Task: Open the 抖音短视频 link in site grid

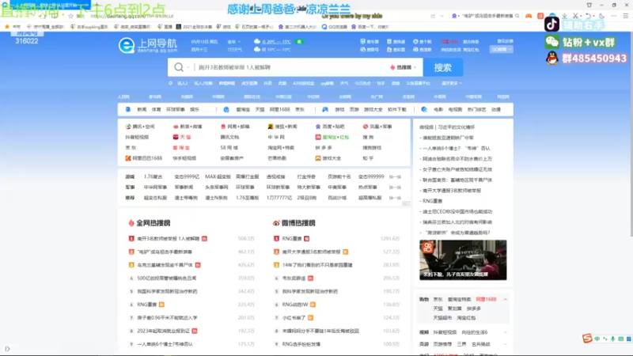Action: (x=137, y=137)
